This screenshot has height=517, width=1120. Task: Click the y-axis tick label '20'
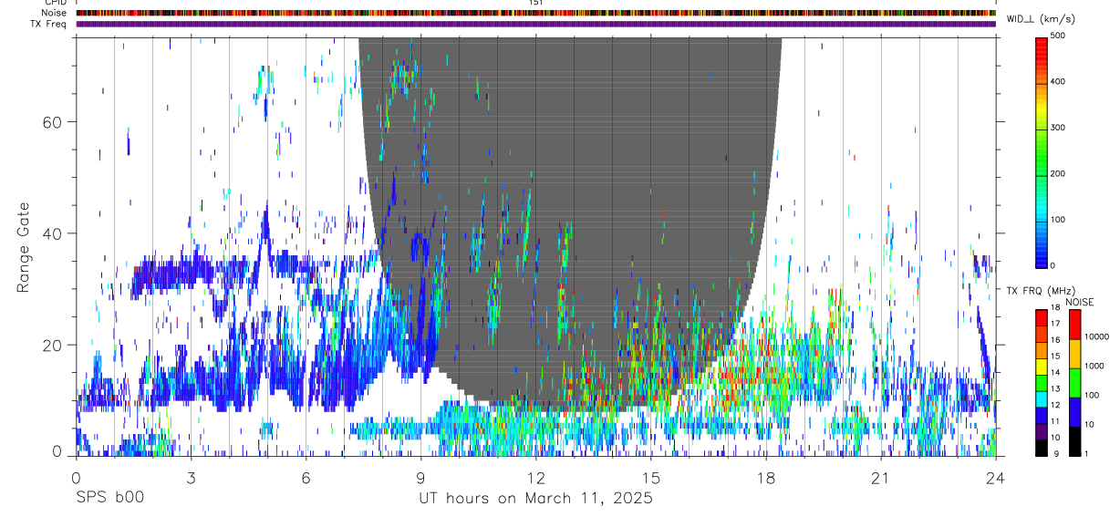[53, 345]
